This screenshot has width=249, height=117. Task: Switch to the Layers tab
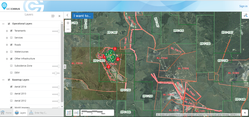(20, 113)
